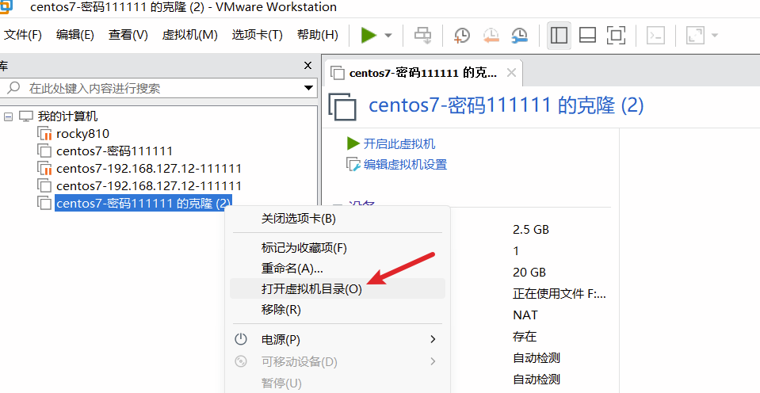Select the rocky810 virtual machine
This screenshot has height=393, width=760.
pos(82,134)
